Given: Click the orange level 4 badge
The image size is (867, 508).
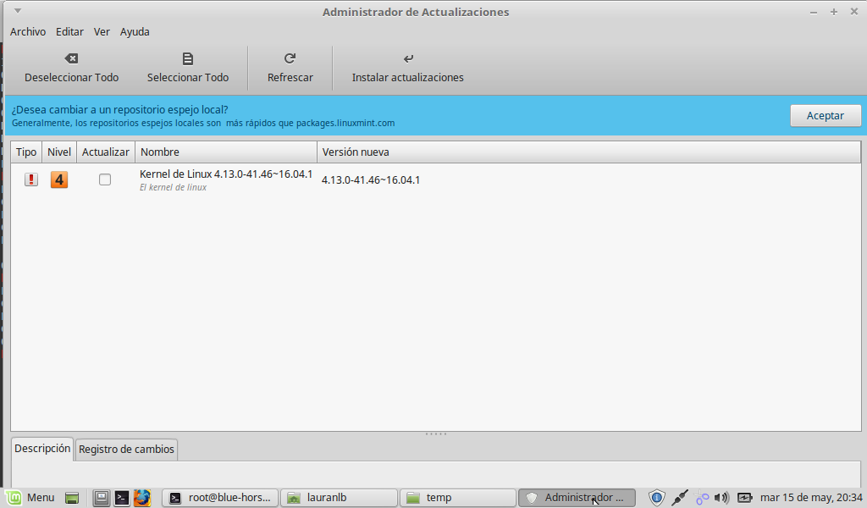Looking at the screenshot, I should (59, 179).
